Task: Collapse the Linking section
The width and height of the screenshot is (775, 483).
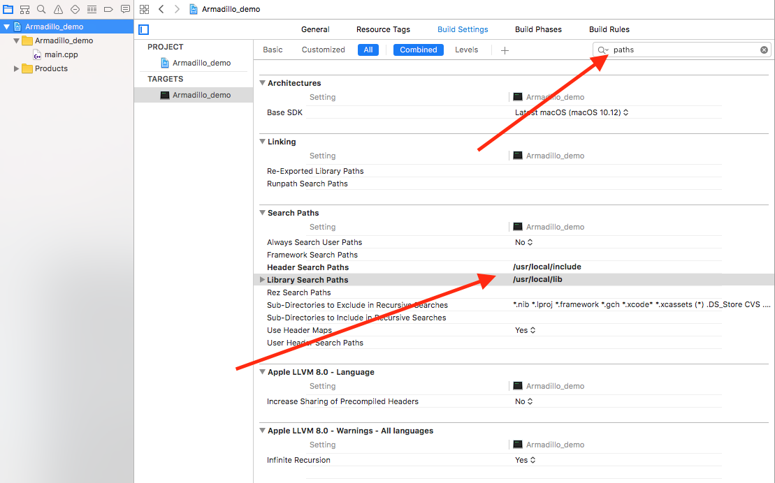Action: coord(263,142)
